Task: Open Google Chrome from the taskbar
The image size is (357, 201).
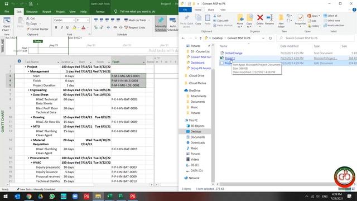Action: [x=28, y=196]
